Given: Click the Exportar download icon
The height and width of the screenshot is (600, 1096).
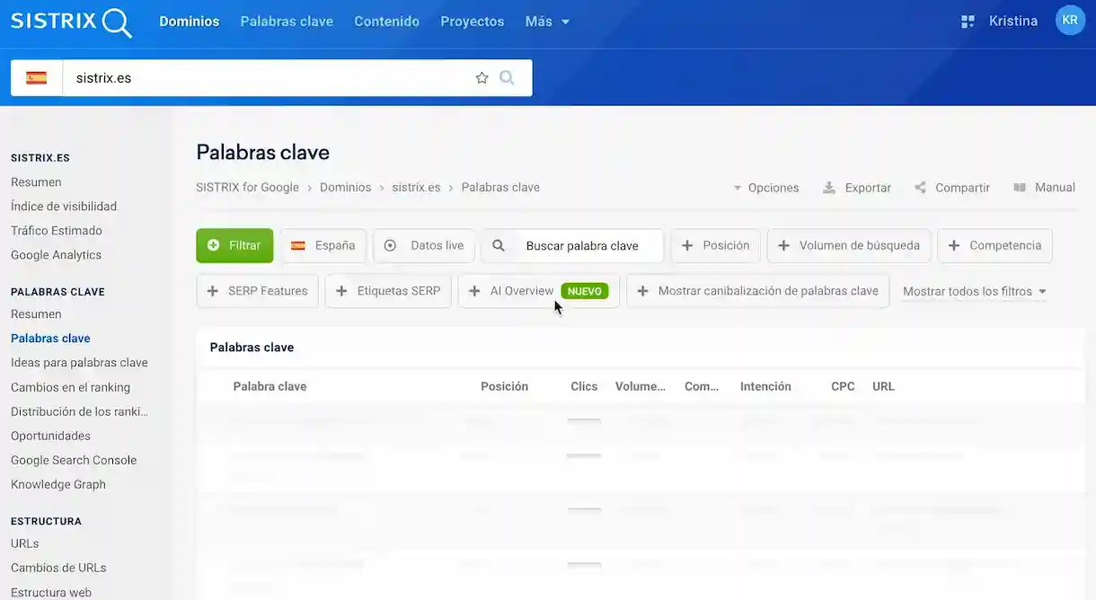Looking at the screenshot, I should (827, 187).
